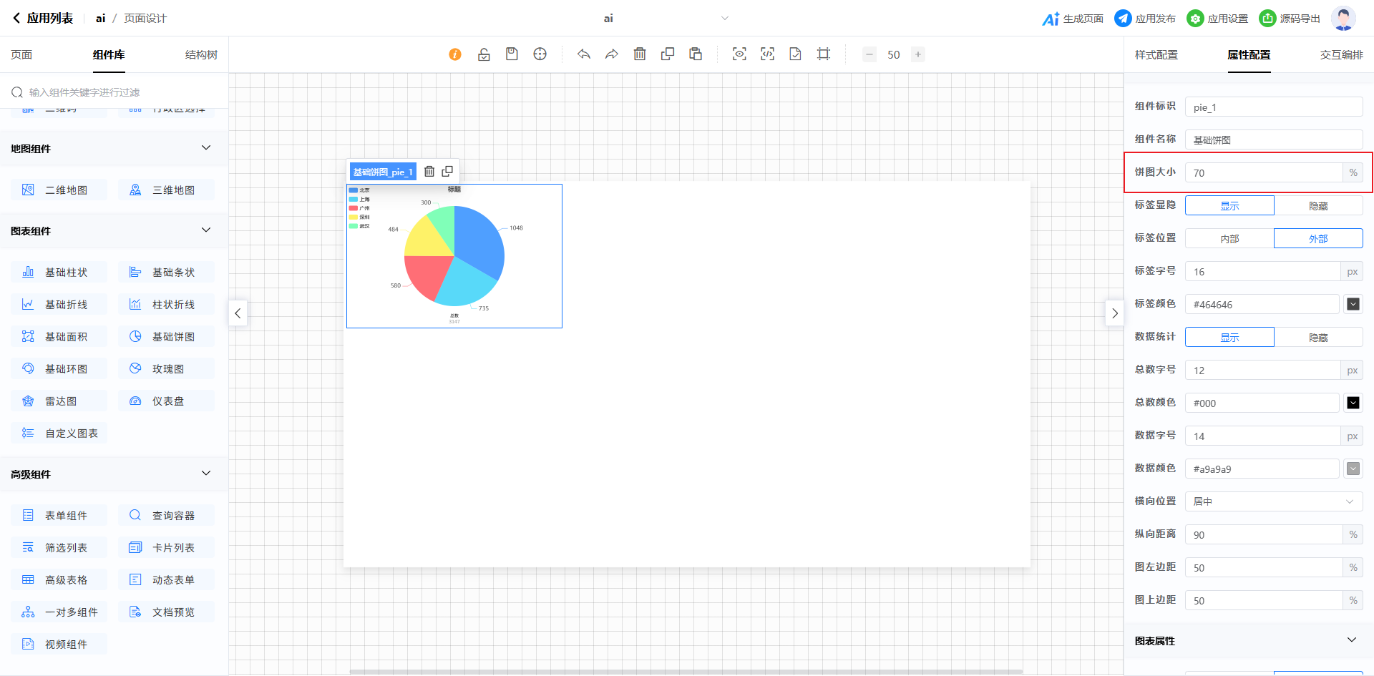
Task: Click the paste clipboard icon in toolbar
Action: 696,54
